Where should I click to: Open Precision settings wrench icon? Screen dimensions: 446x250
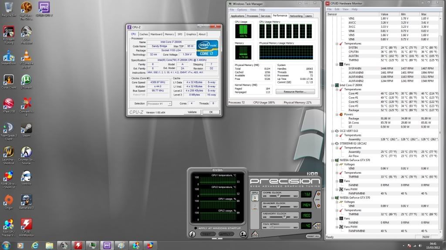click(243, 234)
